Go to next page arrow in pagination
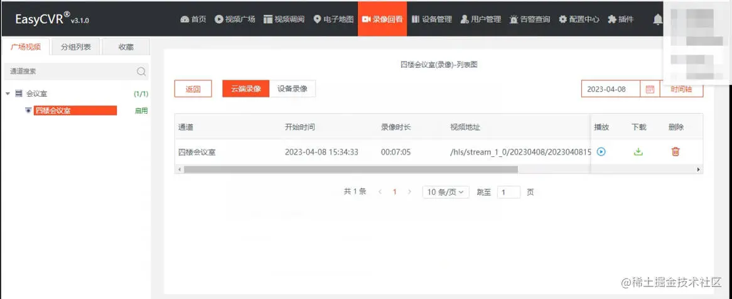This screenshot has width=732, height=299. click(x=409, y=192)
